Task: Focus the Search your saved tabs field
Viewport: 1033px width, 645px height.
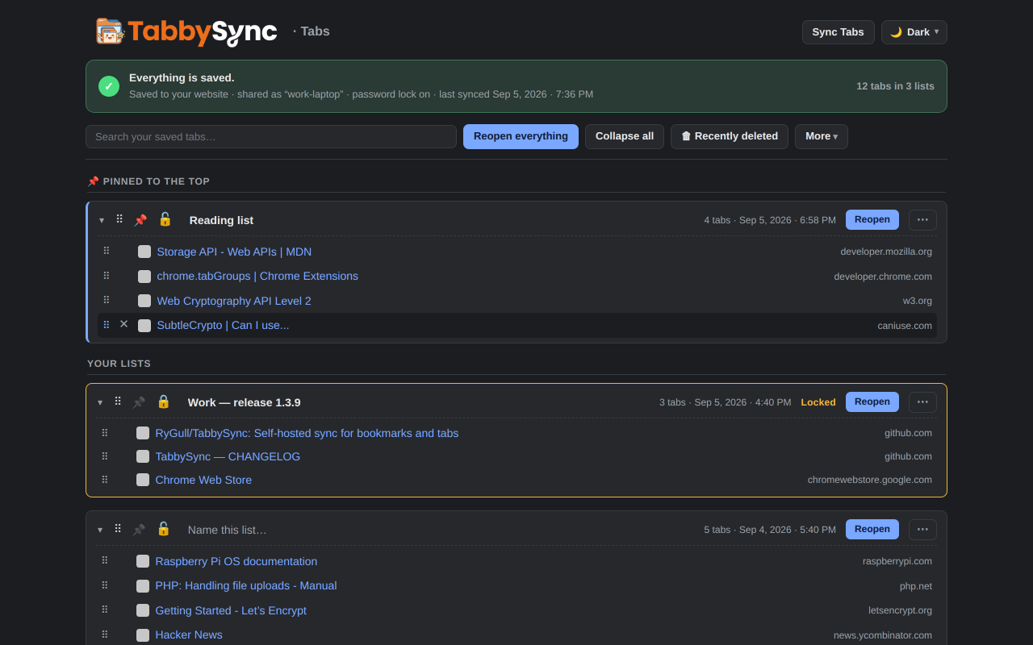Action: (x=271, y=137)
